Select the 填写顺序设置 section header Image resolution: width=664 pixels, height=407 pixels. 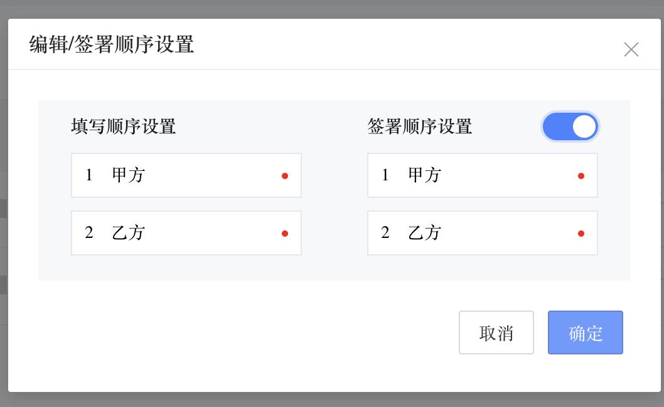click(123, 126)
